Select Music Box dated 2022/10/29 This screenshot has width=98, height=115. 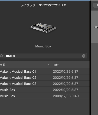[x=45, y=90]
